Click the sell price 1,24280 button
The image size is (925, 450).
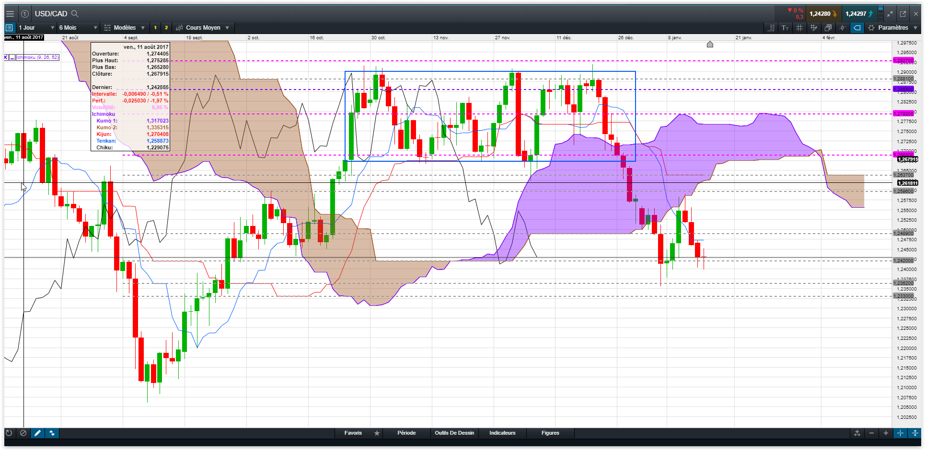click(x=823, y=14)
